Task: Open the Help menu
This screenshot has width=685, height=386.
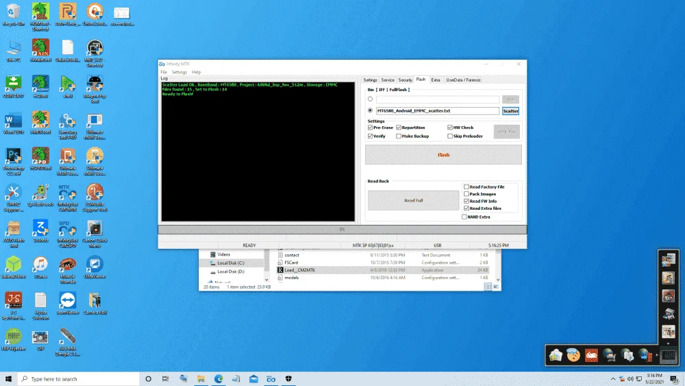Action: point(196,72)
